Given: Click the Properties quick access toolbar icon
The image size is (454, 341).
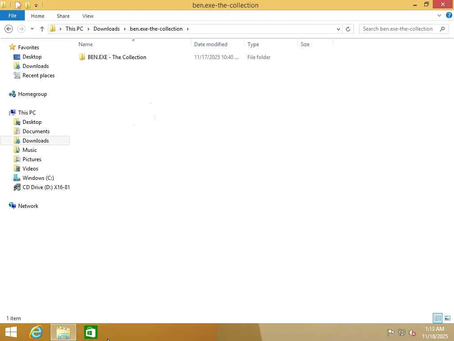Looking at the screenshot, I should pos(18,5).
